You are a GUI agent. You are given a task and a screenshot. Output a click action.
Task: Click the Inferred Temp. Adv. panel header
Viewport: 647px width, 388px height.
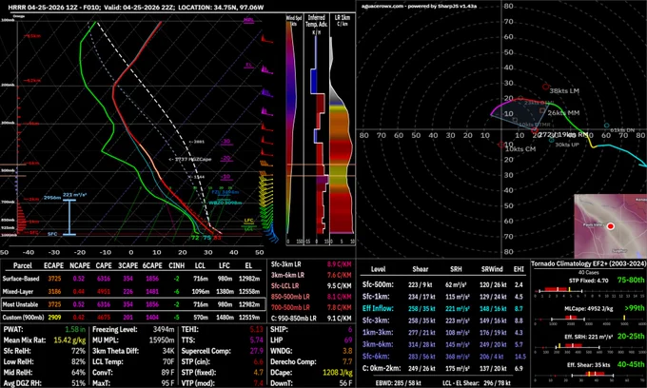point(317,23)
